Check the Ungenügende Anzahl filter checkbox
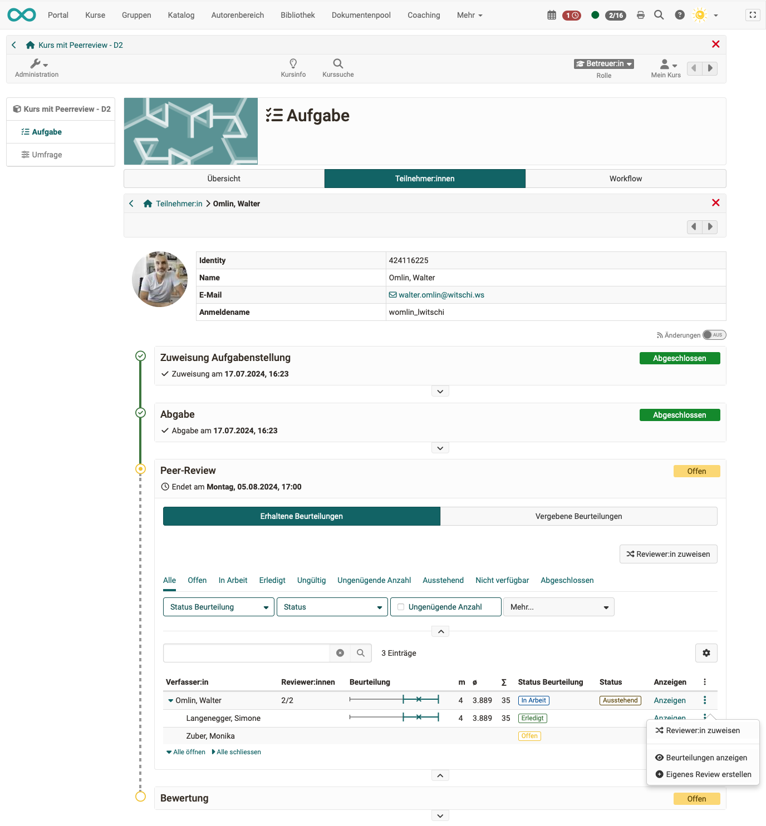766x826 pixels. click(x=401, y=607)
